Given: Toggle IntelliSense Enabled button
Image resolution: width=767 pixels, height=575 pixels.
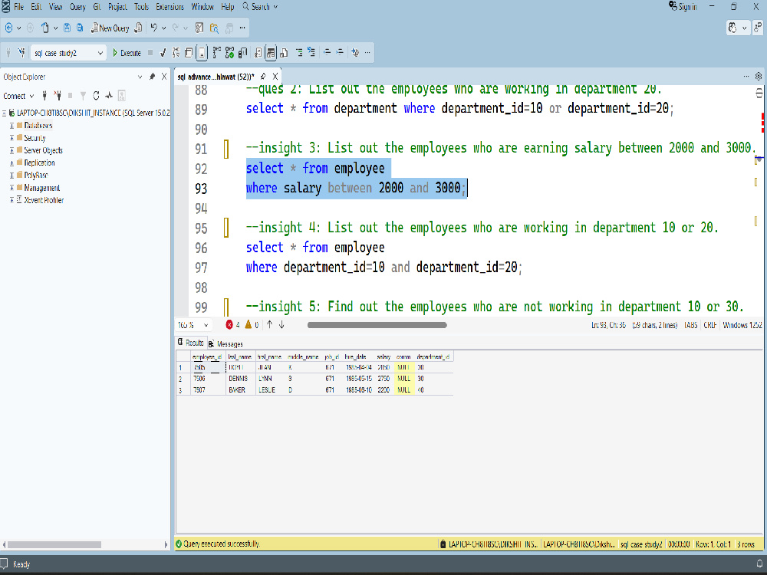Looking at the screenshot, I should click(x=202, y=52).
